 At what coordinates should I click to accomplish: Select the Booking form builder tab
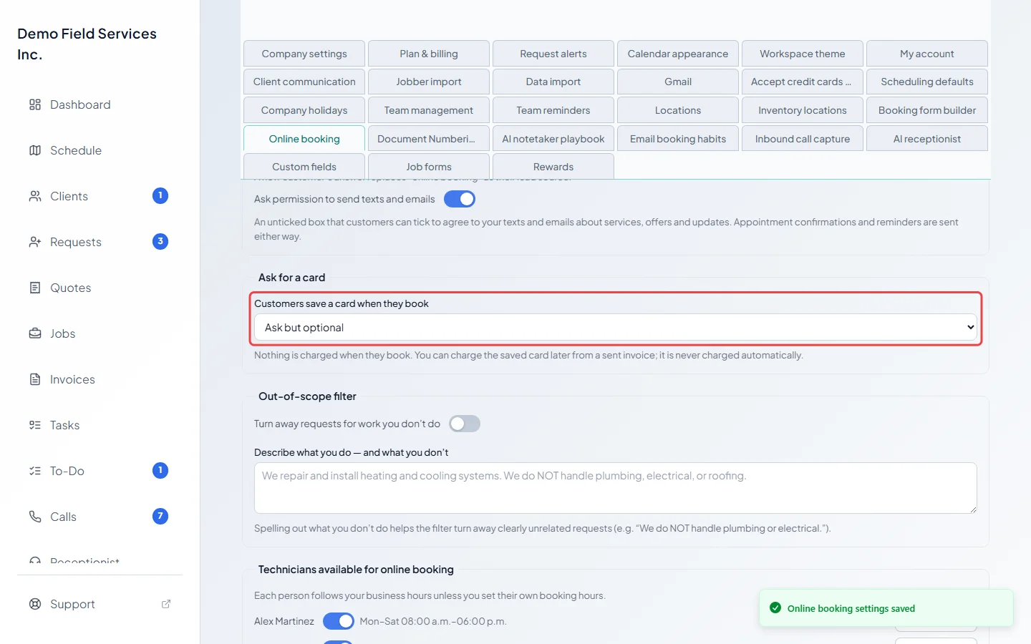[x=927, y=110]
